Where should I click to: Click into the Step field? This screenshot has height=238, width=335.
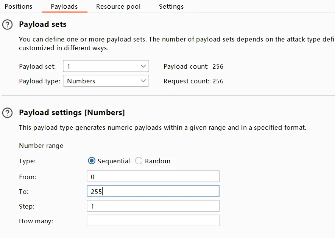click(153, 206)
